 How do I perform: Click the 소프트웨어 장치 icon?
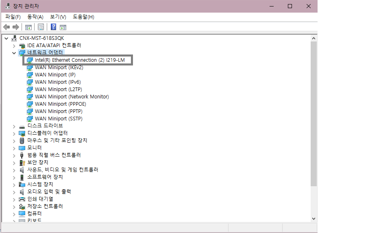(x=22, y=177)
